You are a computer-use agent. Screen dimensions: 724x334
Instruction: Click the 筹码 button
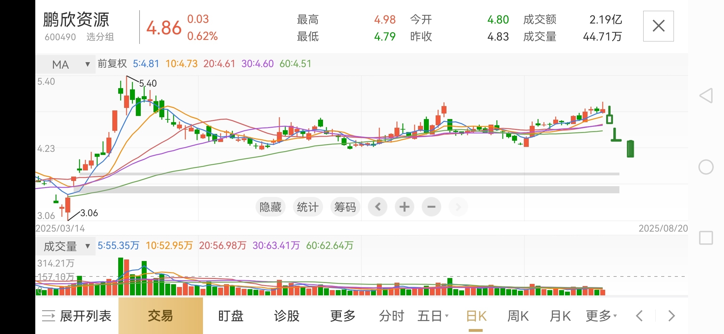(345, 207)
